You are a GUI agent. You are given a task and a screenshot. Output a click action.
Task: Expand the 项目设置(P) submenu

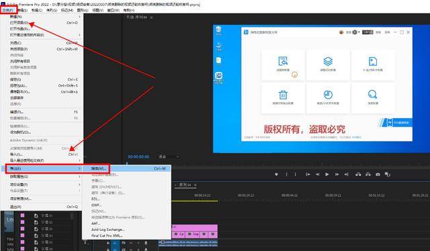click(44, 185)
